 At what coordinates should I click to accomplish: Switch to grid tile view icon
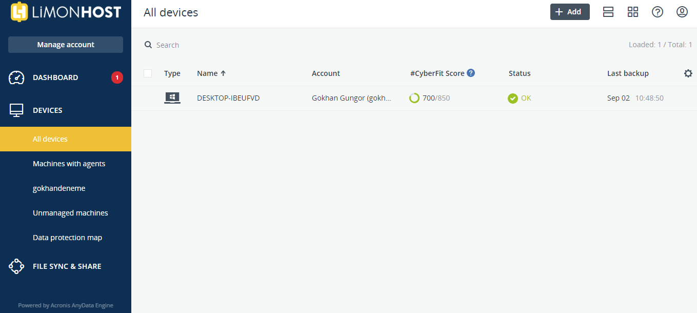[x=633, y=12]
